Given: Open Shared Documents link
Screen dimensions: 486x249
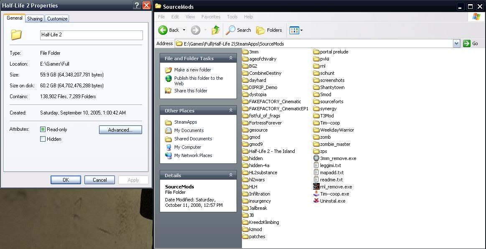Looking at the screenshot, I should coord(193,139).
